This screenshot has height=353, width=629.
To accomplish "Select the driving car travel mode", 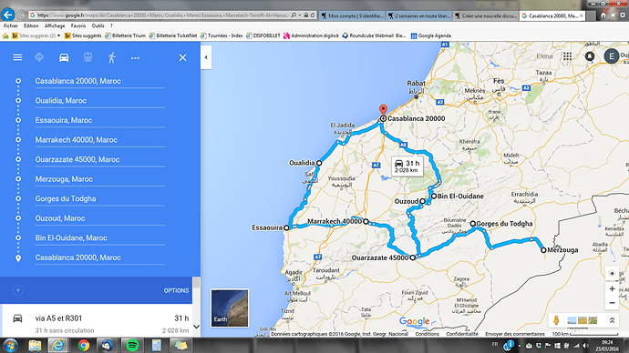I will [64, 57].
